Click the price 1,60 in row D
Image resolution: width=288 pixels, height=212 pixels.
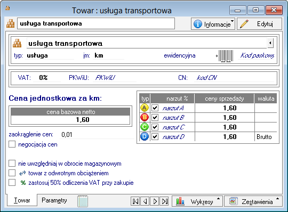point(230,137)
